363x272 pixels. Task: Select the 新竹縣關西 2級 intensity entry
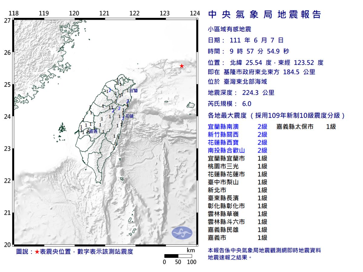click(x=224, y=135)
